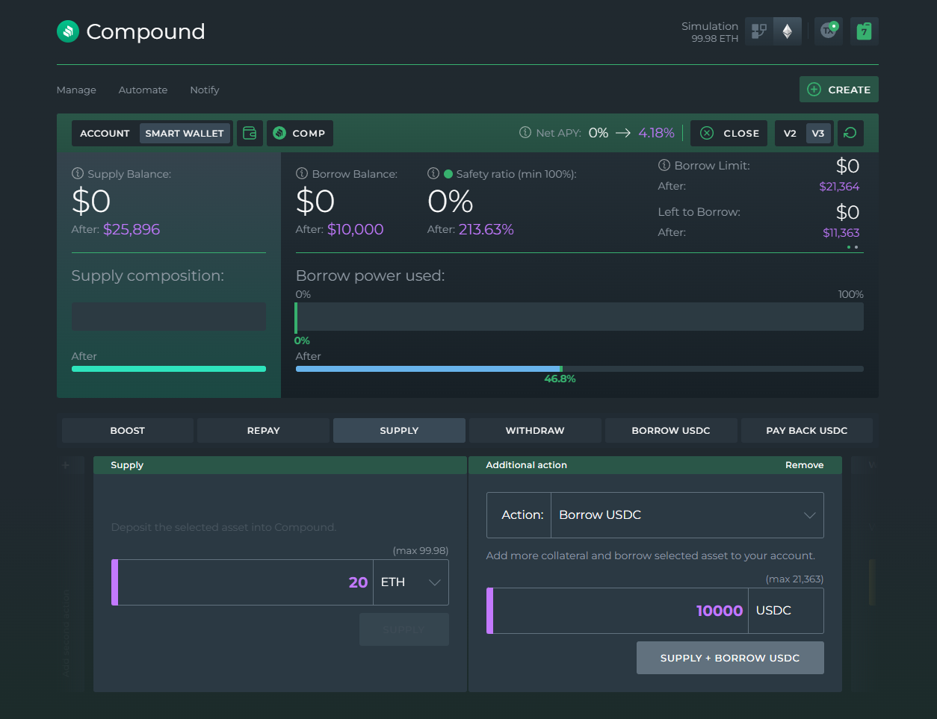Screen dimensions: 937x719
Task: Expand the ETH asset dropdown
Action: pyautogui.click(x=410, y=582)
